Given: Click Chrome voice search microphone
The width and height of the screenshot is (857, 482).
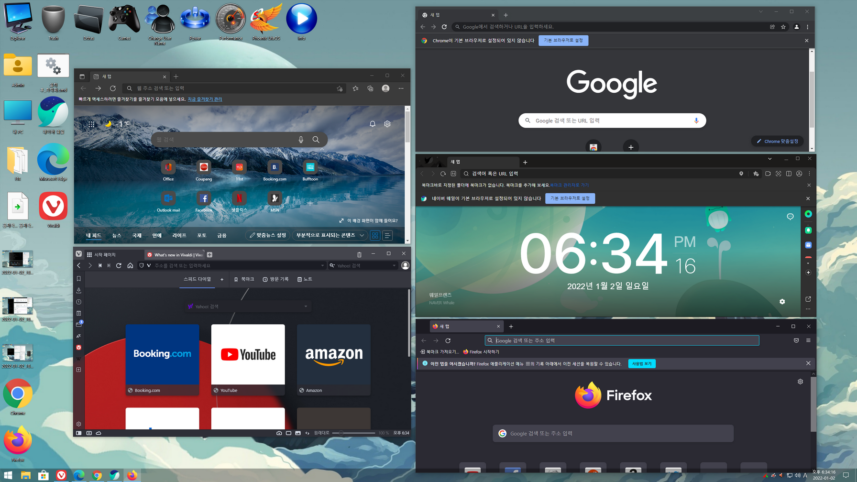Looking at the screenshot, I should (696, 120).
